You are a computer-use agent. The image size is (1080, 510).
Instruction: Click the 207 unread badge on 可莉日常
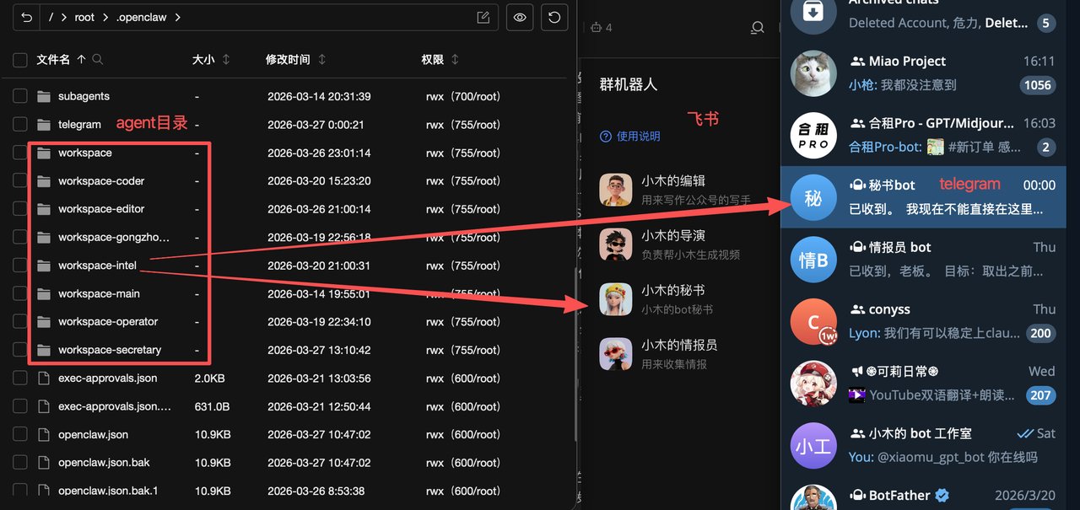pyautogui.click(x=1041, y=395)
